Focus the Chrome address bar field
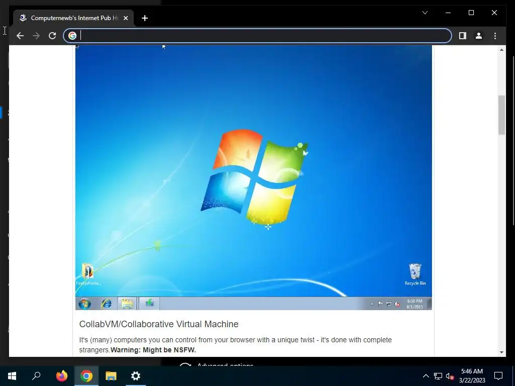Viewport: 515px width, 386px height. [x=257, y=36]
